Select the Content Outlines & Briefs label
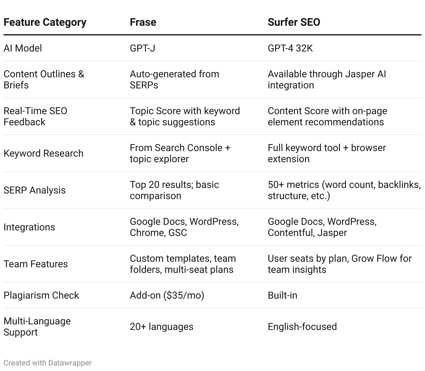The height and width of the screenshot is (371, 425). click(x=44, y=79)
